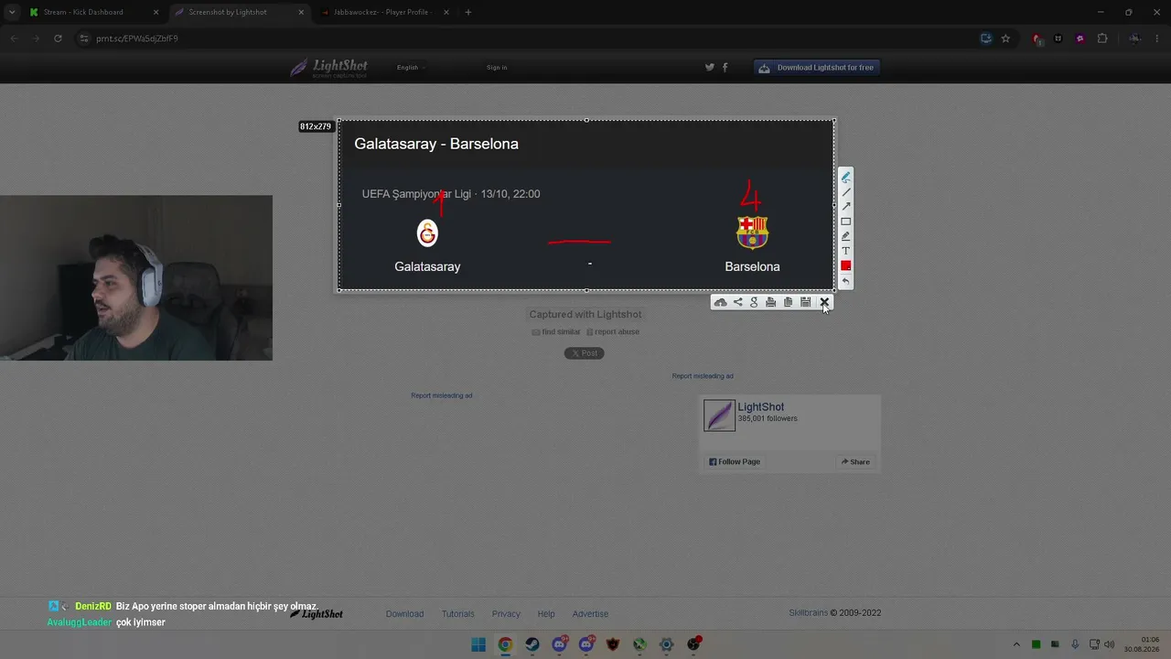Open the English language dropdown
Image resolution: width=1171 pixels, height=659 pixels.
411,67
